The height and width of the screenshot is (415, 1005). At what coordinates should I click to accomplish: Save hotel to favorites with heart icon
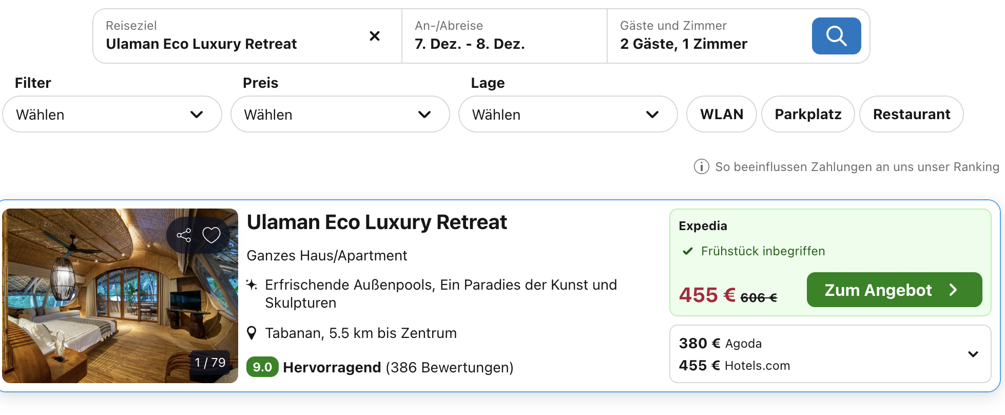coord(211,235)
